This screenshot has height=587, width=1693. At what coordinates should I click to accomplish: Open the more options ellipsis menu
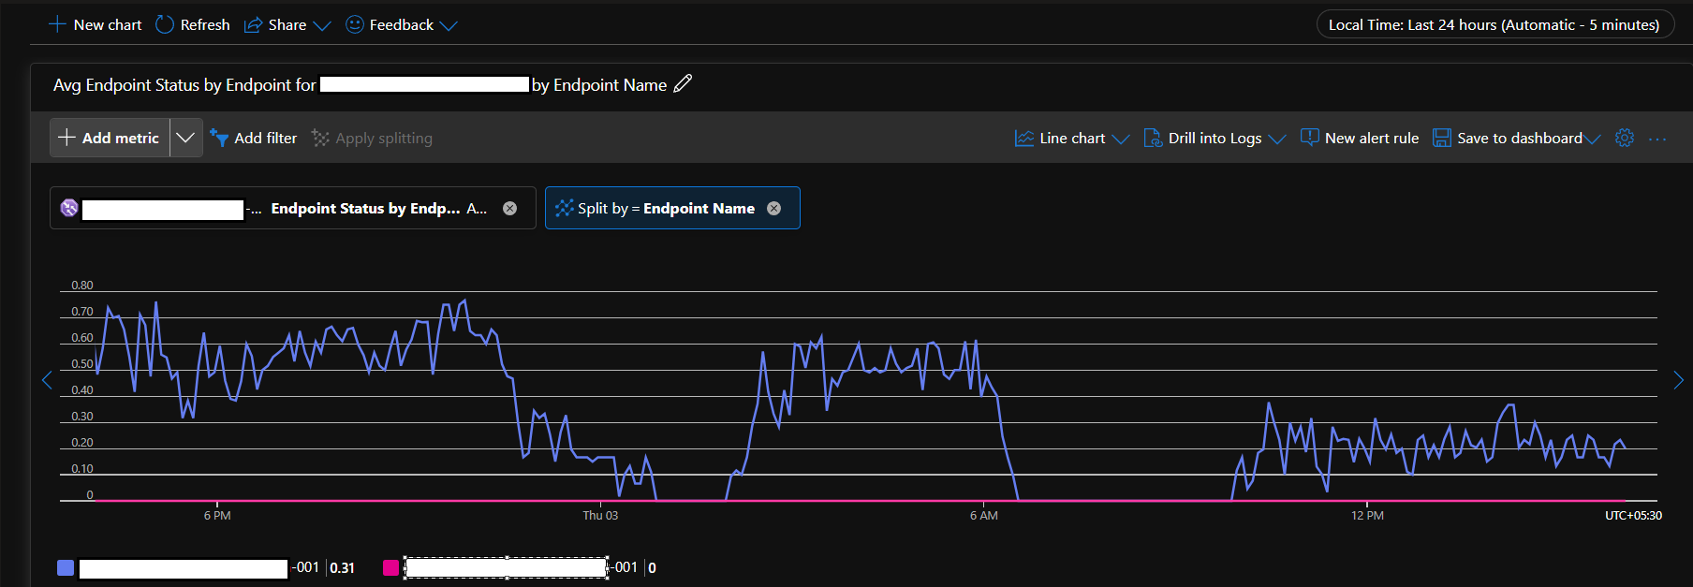click(x=1657, y=139)
